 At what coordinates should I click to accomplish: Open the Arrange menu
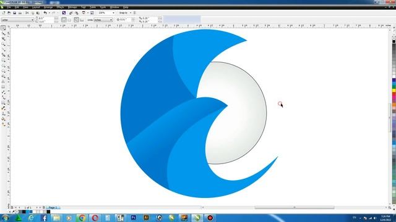point(48,7)
